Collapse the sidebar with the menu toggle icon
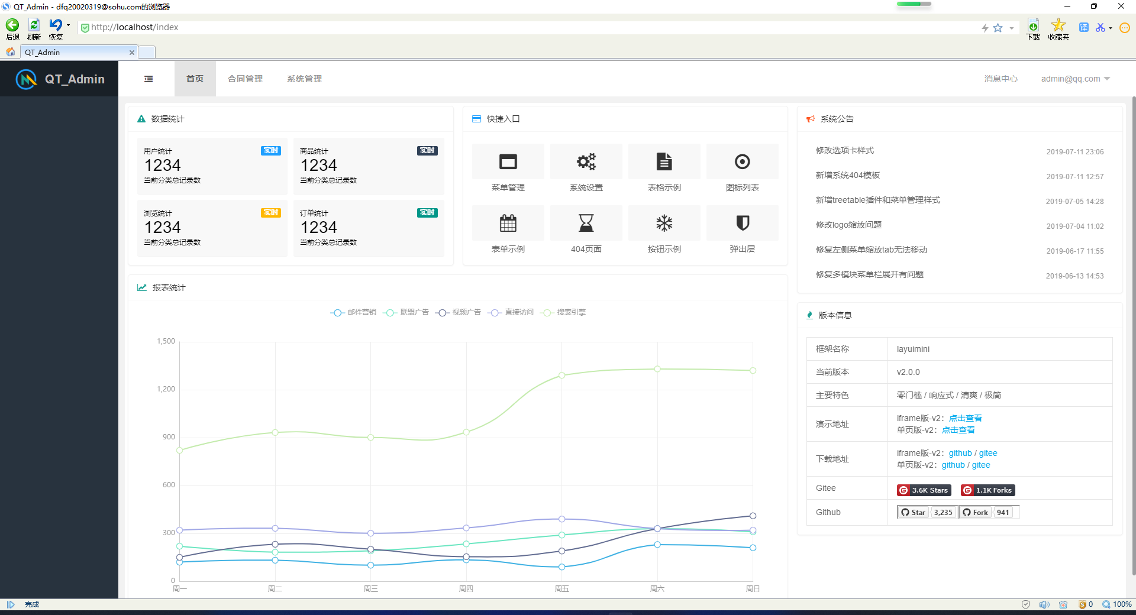The width and height of the screenshot is (1136, 615). click(x=149, y=79)
